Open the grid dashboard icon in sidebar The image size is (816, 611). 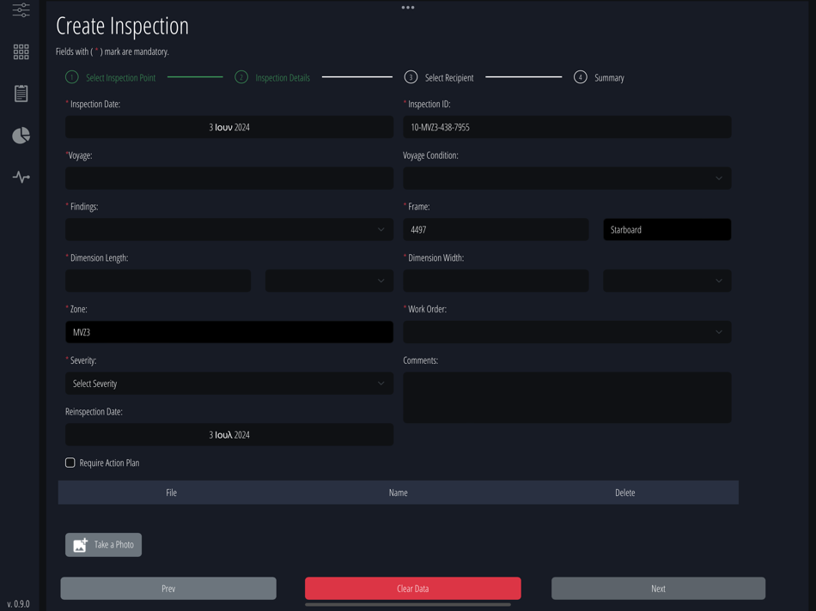[x=21, y=51]
